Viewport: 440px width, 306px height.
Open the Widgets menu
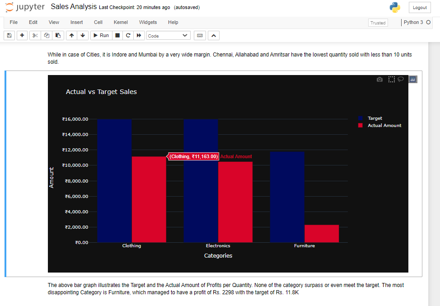click(148, 22)
